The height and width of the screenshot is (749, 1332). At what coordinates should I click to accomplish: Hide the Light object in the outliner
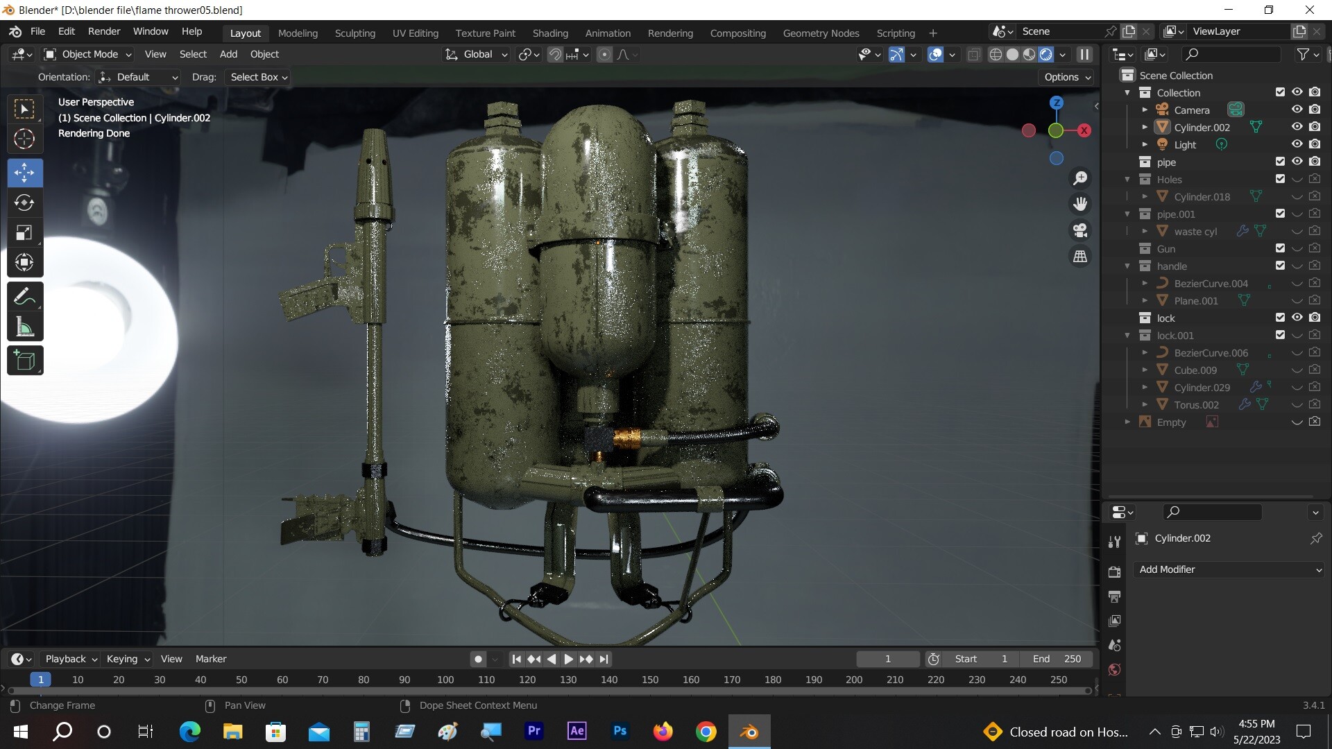1297,144
